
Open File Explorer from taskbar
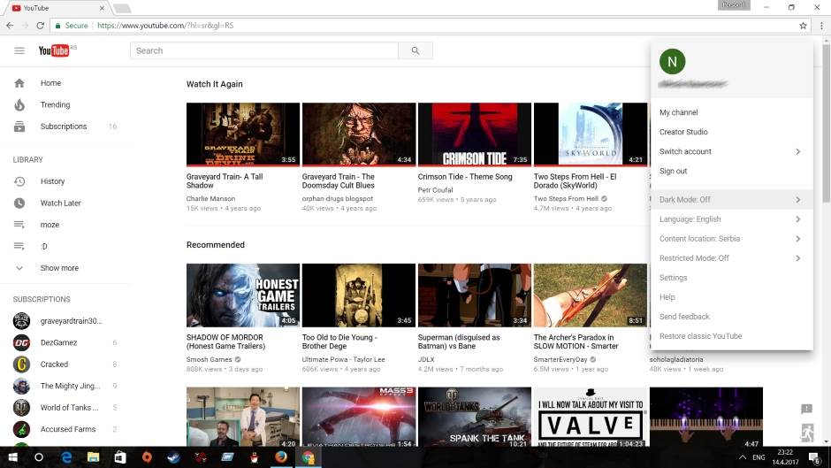click(94, 456)
